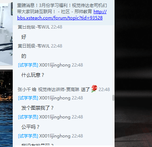Click the chat scrollbar thumb
Viewport: 152px width, 147px height.
click(x=113, y=98)
